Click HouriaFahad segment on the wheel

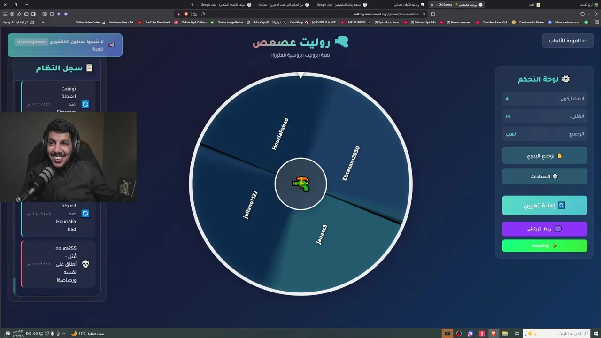(x=280, y=134)
